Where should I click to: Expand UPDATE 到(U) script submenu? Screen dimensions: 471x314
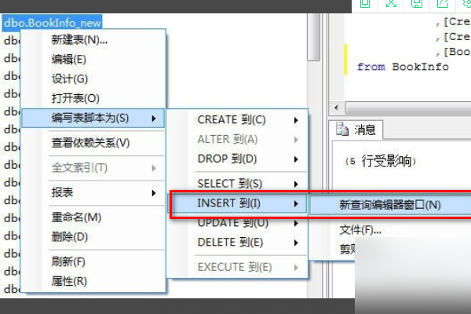tap(238, 223)
